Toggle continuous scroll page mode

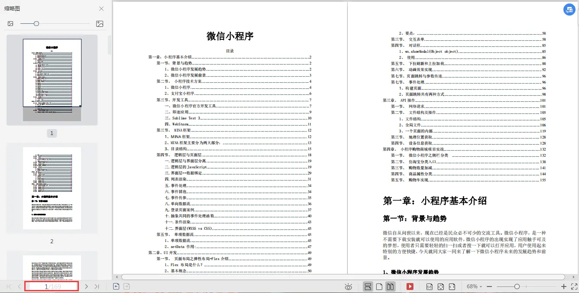(x=368, y=286)
